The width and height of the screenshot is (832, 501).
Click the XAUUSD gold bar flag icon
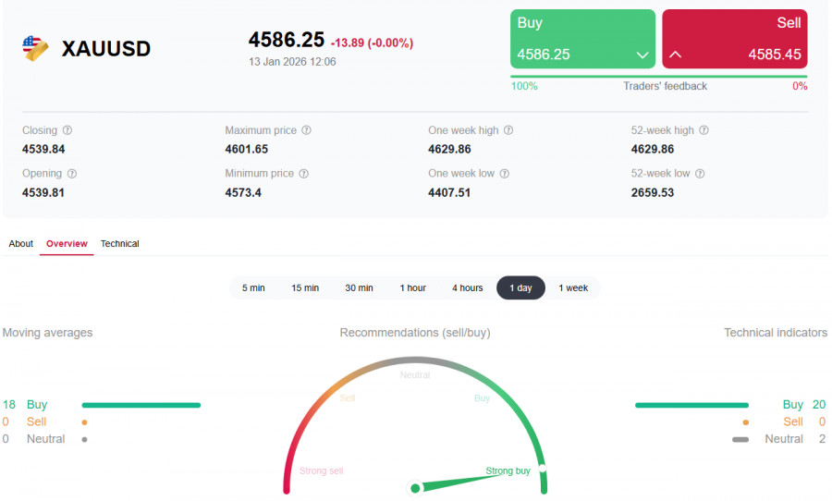(35, 48)
